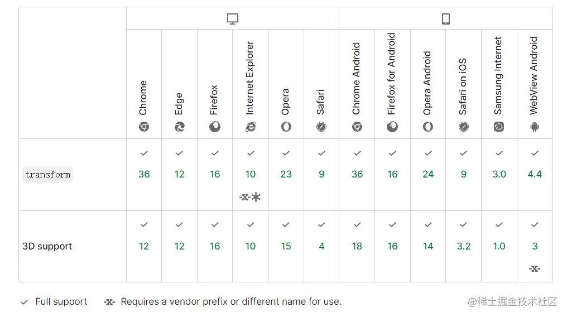Click the Chrome browser logo icon

pos(144,127)
